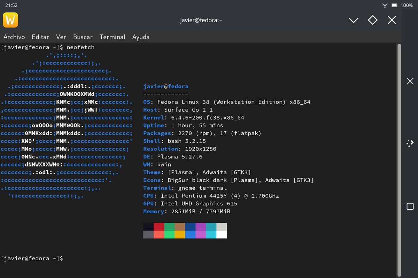
Task: Click the Memory line 2851MiB / 7797MiB
Action: point(187,211)
